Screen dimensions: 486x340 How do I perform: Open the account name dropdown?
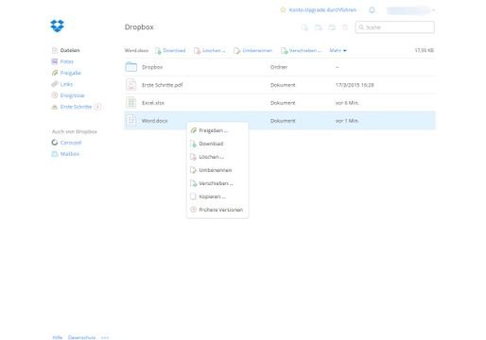410,10
